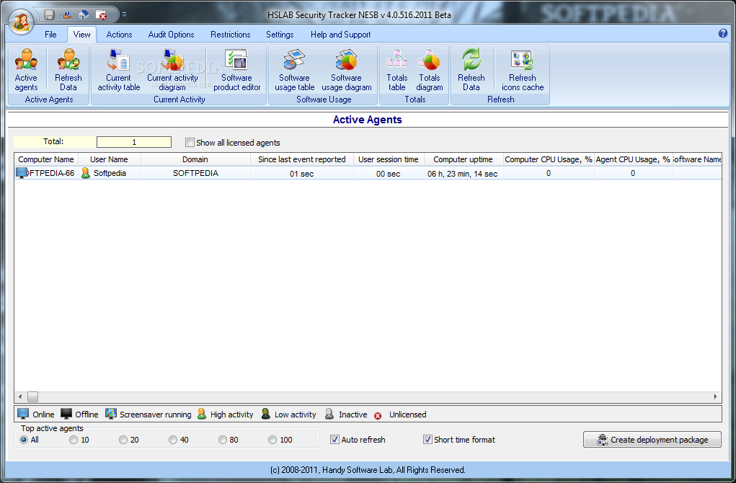The width and height of the screenshot is (736, 483).
Task: Click the Unlicensed legend icon
Action: (x=378, y=415)
